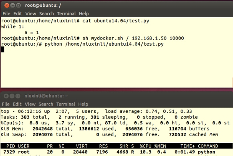Image resolution: width=233 pixels, height=156 pixels.
Task: Click the RES column header
Action: [103, 146]
